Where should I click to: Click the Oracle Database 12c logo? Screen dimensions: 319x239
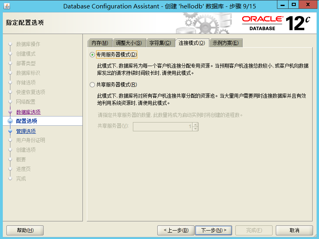click(x=276, y=23)
